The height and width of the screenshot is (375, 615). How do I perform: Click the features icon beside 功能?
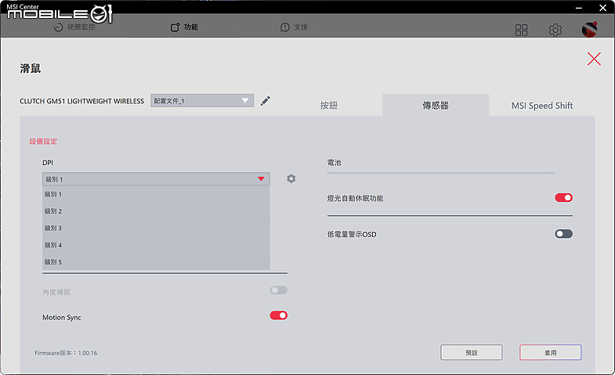point(175,27)
